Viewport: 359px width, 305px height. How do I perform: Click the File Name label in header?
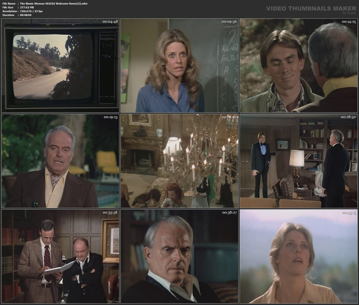coord(9,3)
